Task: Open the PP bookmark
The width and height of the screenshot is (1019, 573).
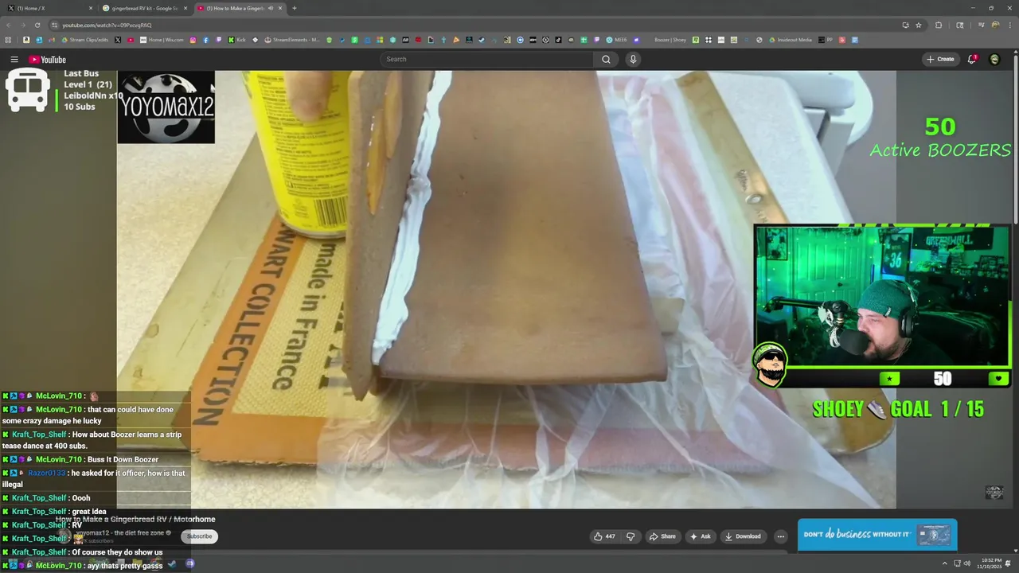Action: pos(826,40)
